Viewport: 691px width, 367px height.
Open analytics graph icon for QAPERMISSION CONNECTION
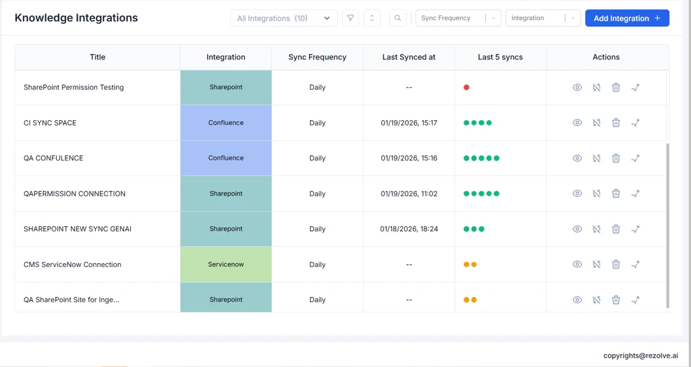[635, 194]
